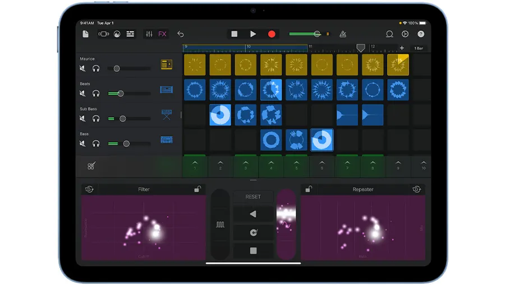Open the Loop Browser icon
This screenshot has width=505, height=285.
coord(389,34)
